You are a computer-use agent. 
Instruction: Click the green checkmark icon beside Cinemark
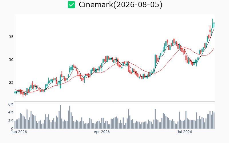click(x=71, y=5)
